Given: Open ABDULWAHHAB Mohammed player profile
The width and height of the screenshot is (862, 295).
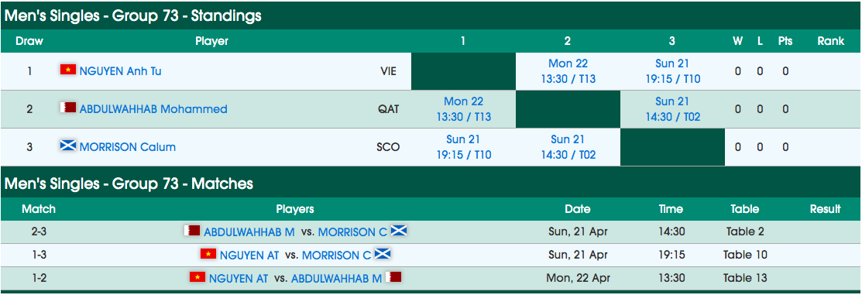Looking at the screenshot, I should [x=153, y=108].
